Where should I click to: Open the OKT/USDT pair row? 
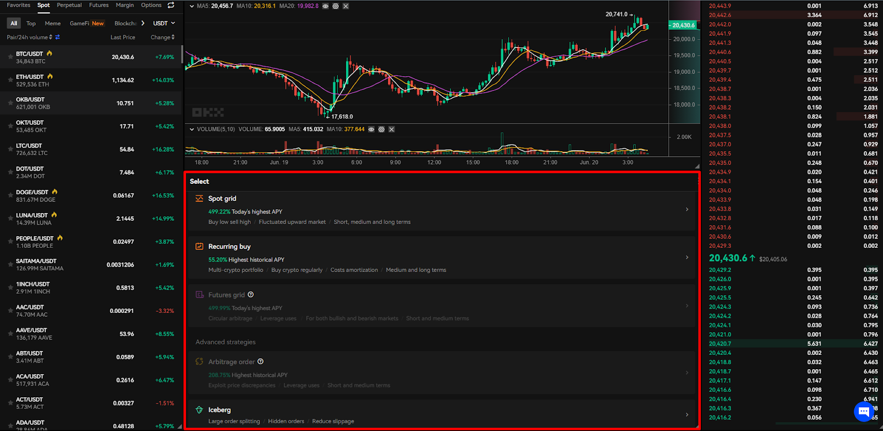pos(91,126)
